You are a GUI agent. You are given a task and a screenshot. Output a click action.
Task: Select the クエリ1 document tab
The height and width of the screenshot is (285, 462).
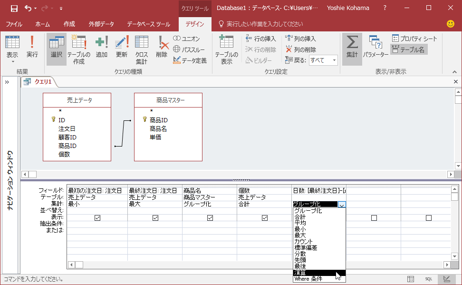click(39, 82)
